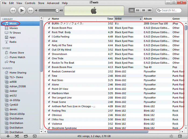Open the Advanced menu
Screen dimensions: 188x139
coord(53,3)
